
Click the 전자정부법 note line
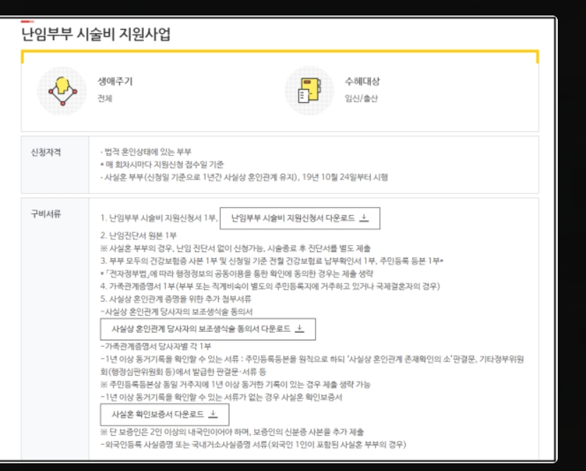pos(237,273)
